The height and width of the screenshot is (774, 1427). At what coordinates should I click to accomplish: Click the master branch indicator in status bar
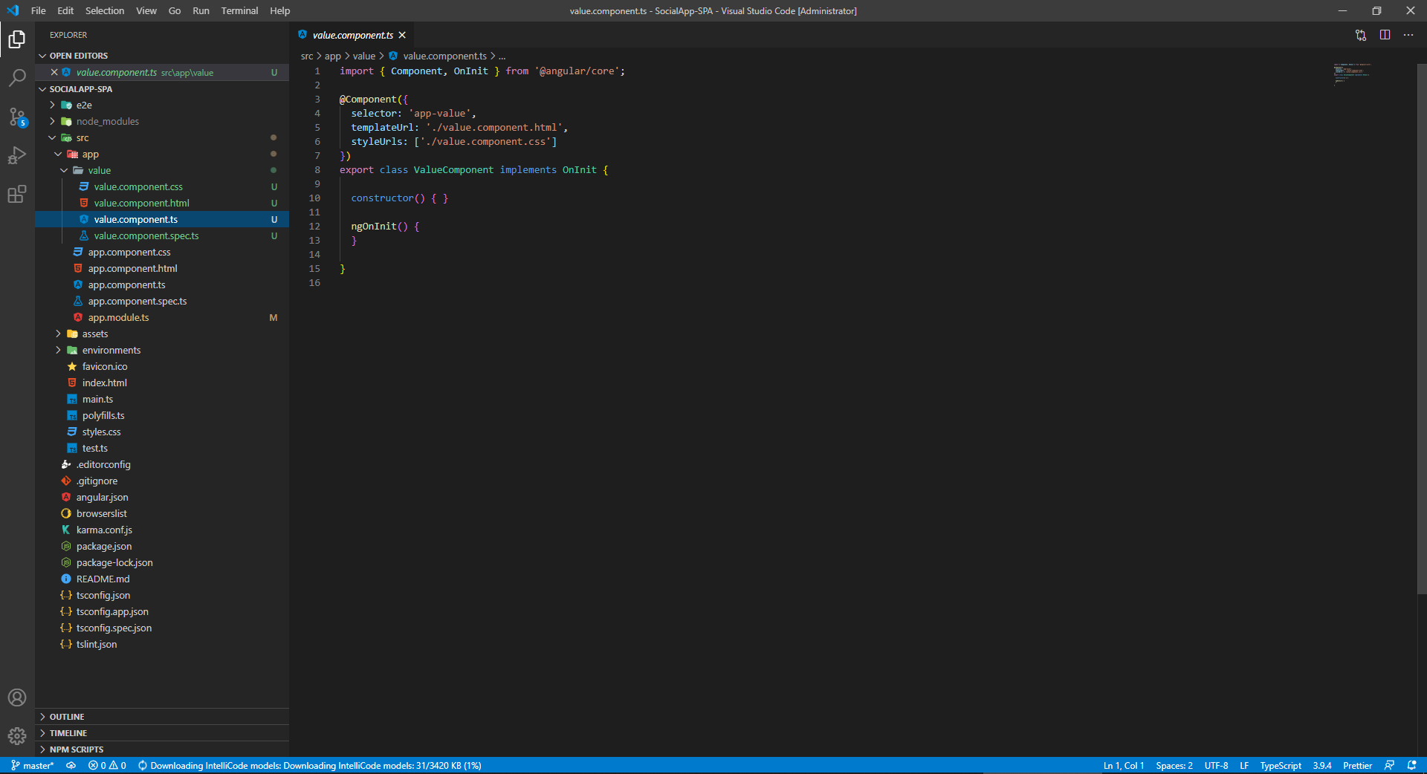coord(32,765)
